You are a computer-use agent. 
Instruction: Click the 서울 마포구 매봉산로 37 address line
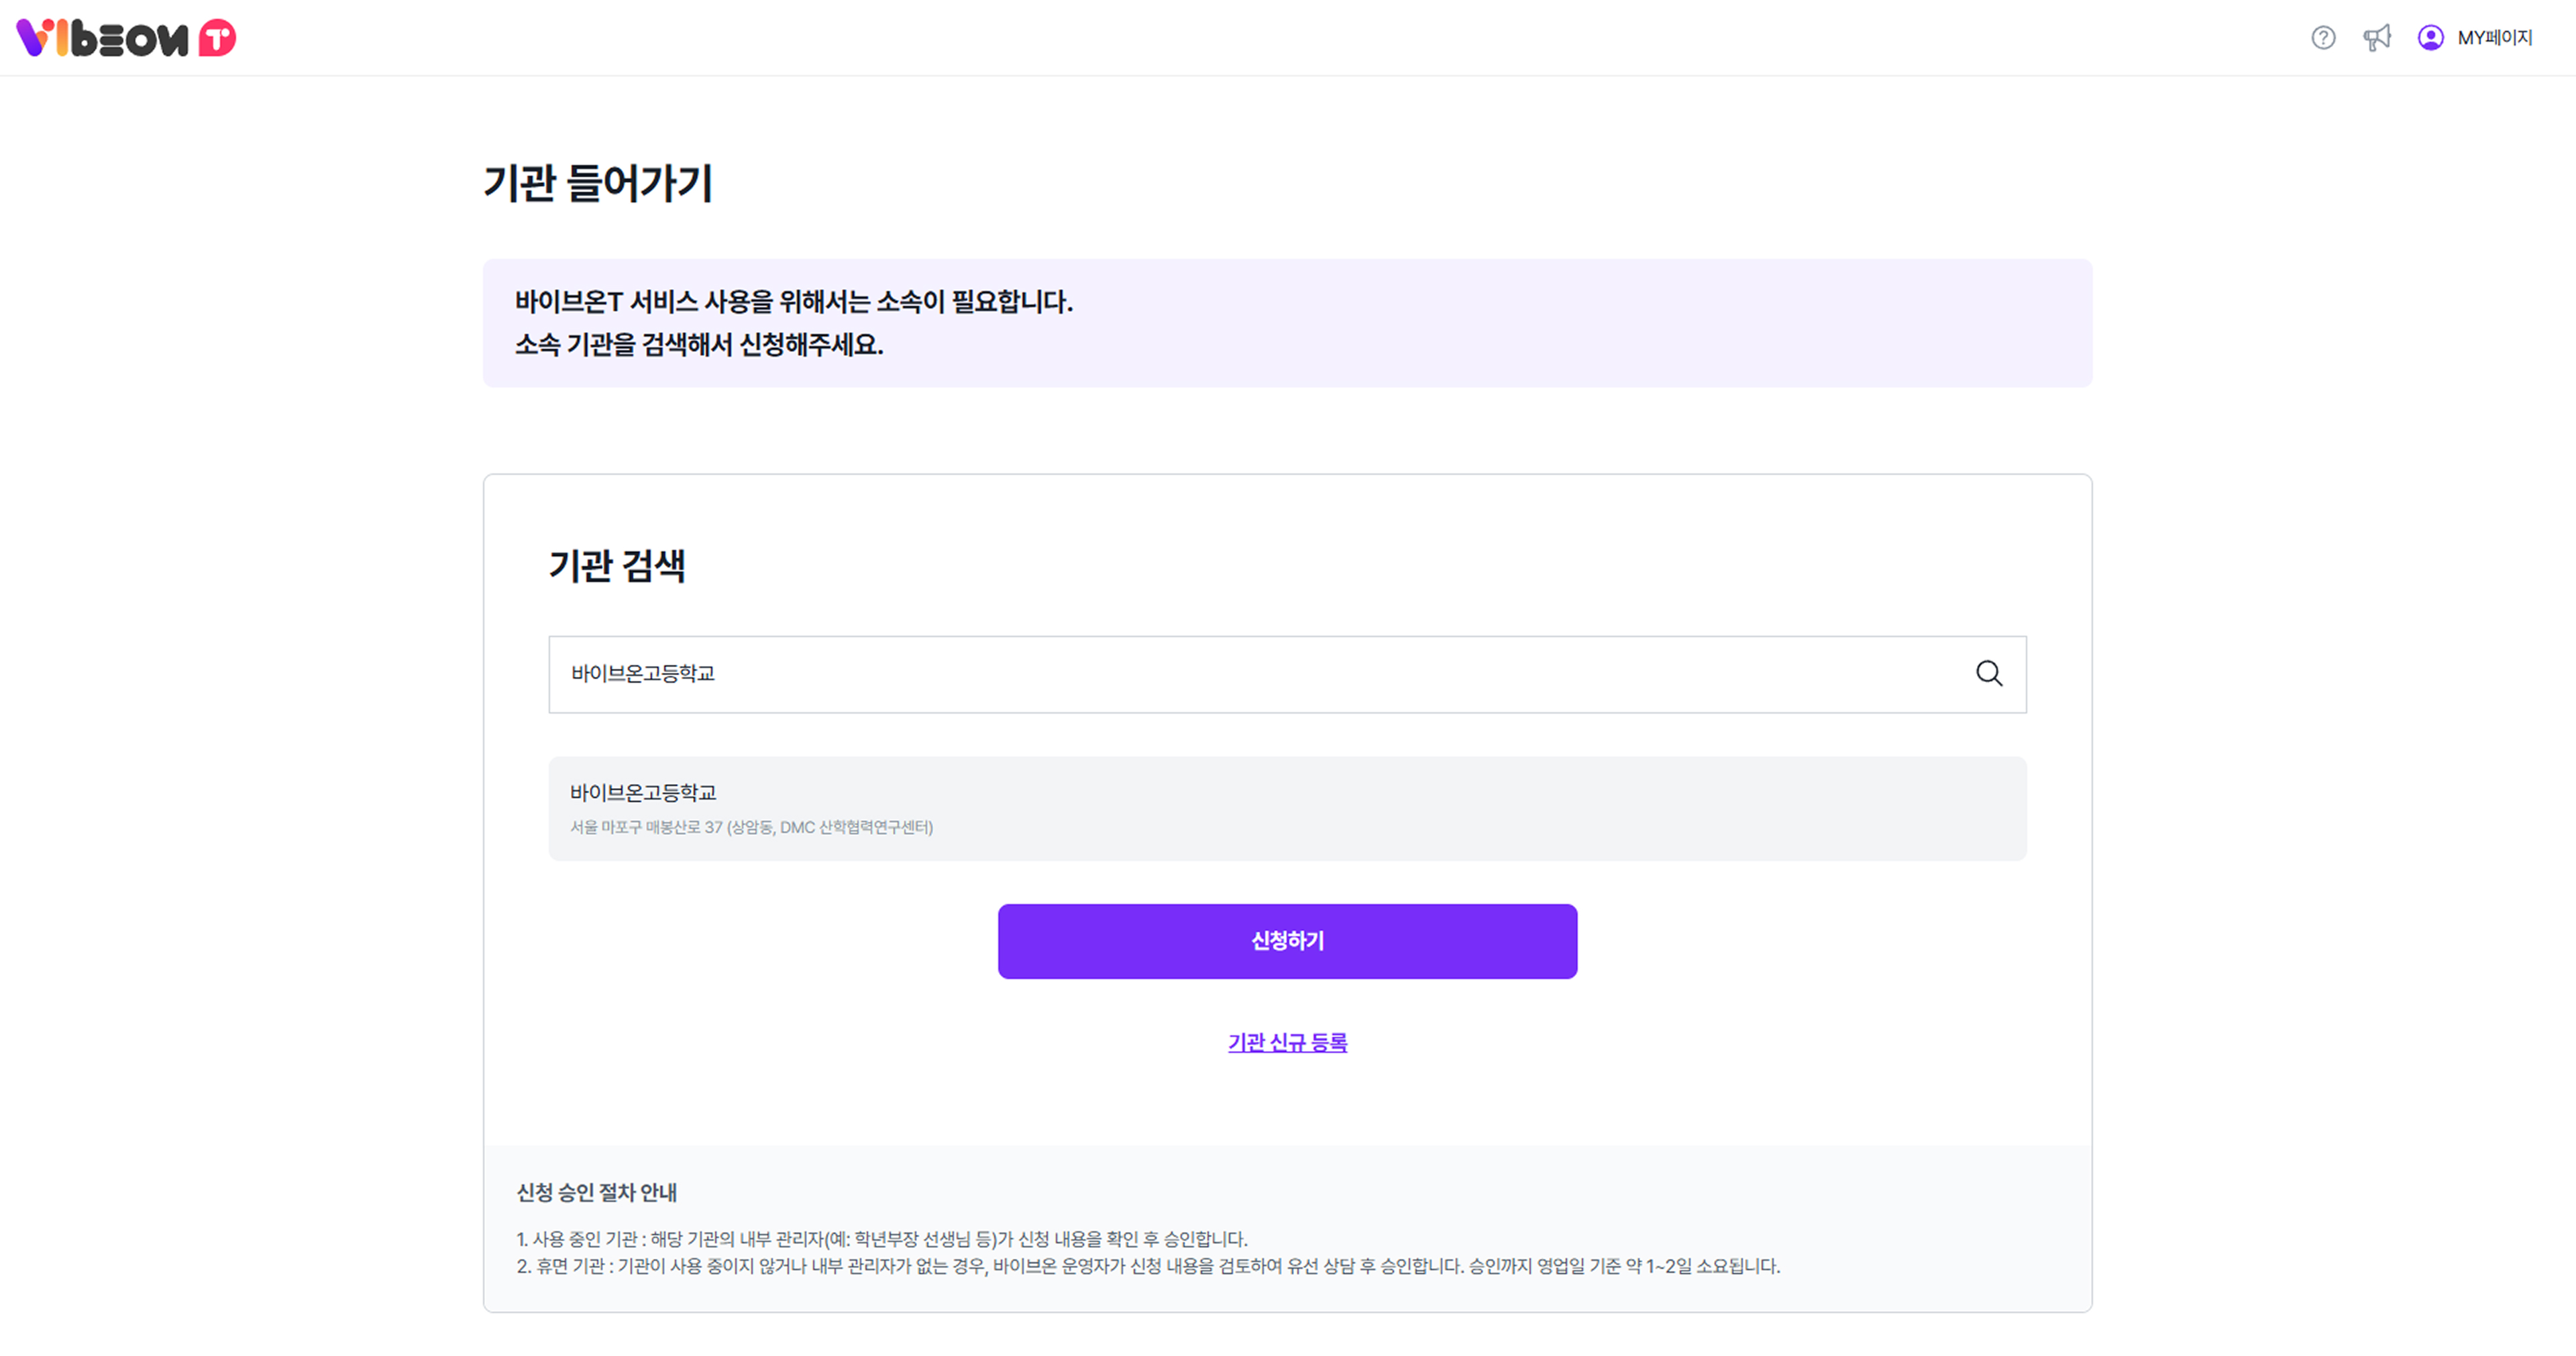751,827
